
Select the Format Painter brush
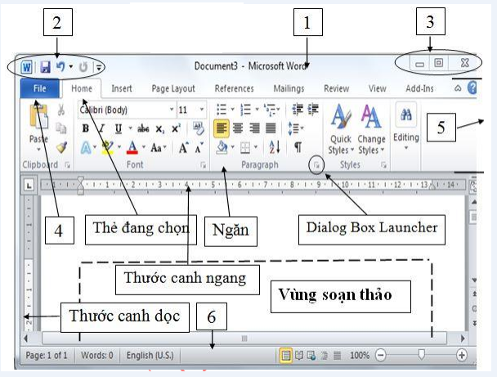(61, 147)
